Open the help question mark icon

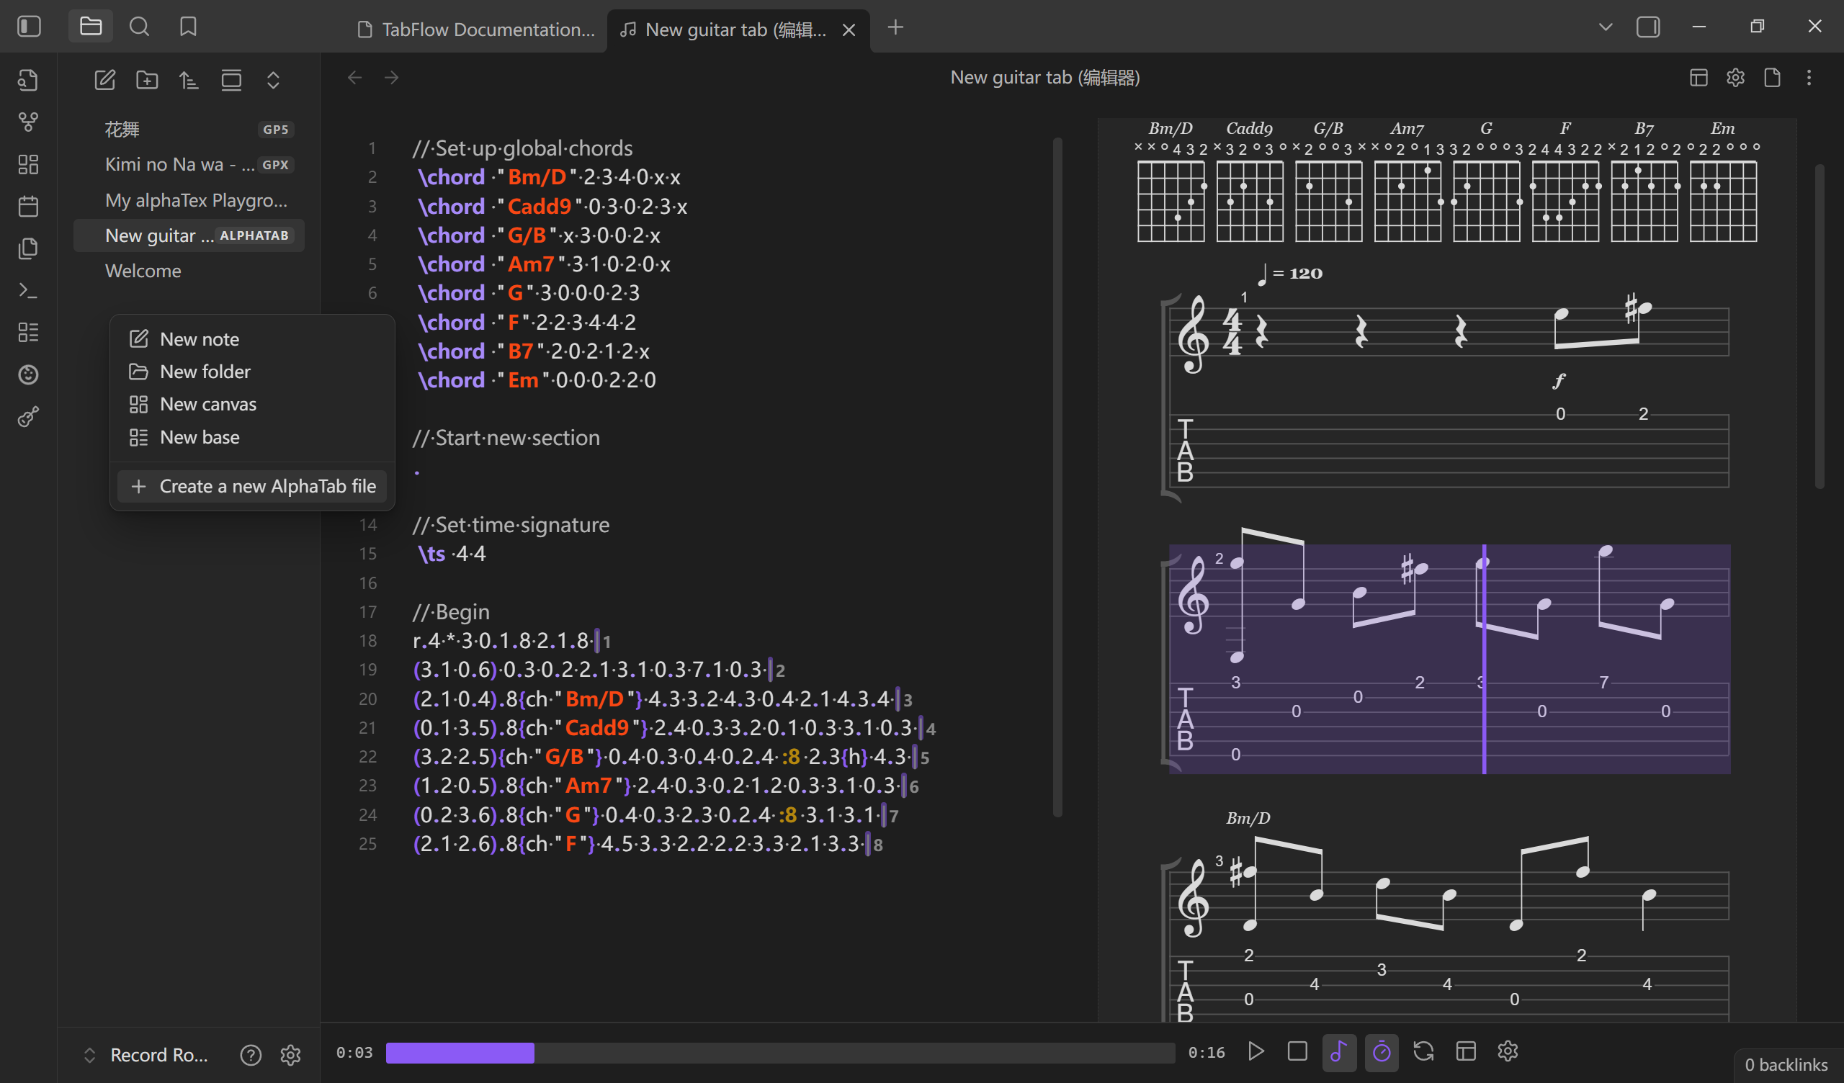click(251, 1054)
